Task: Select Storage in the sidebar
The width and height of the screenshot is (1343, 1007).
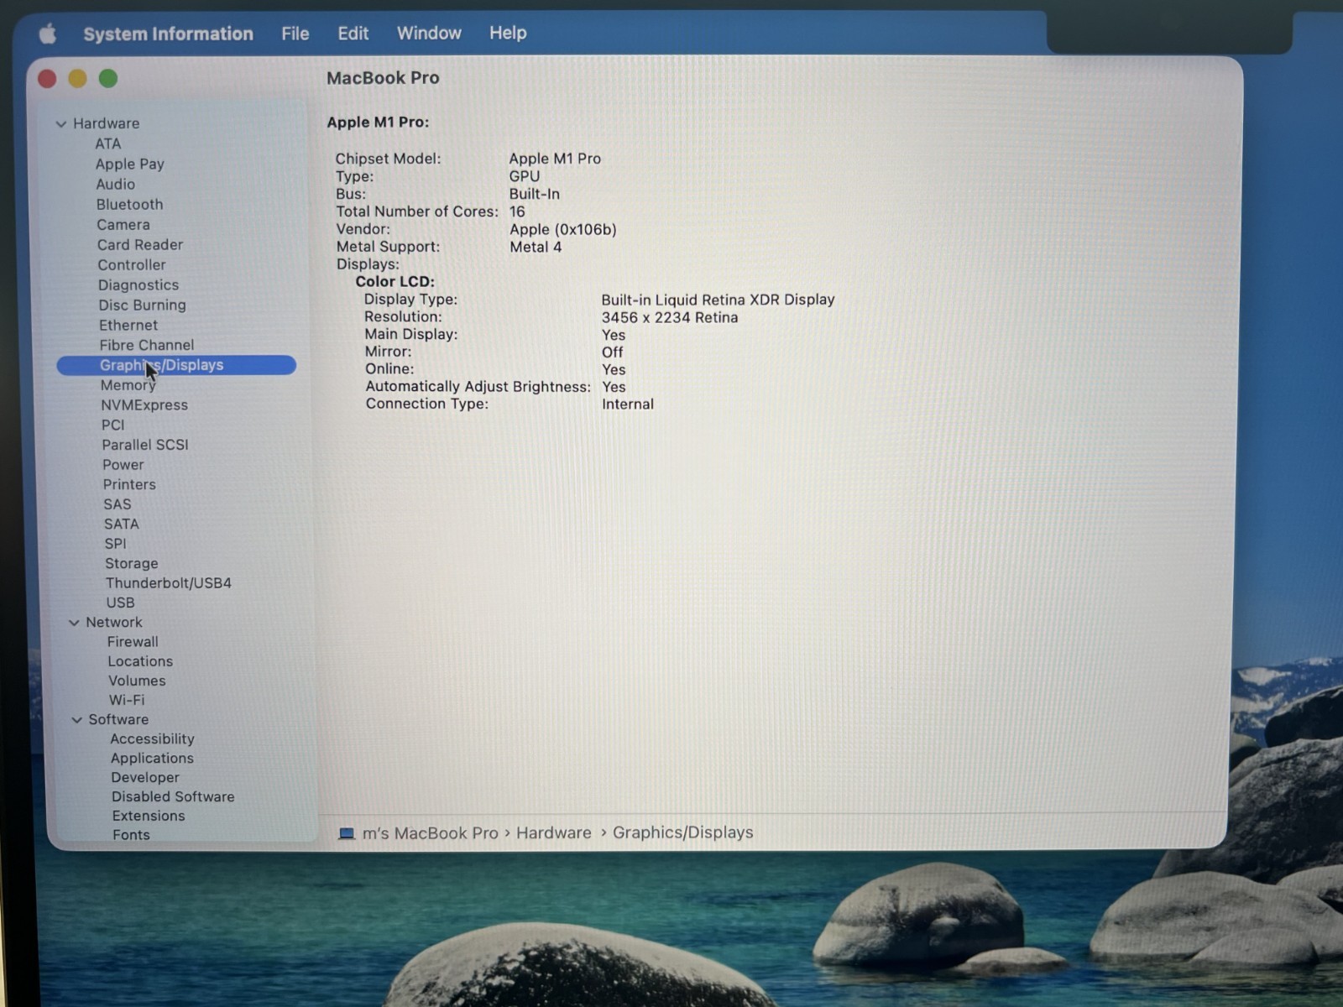Action: tap(132, 563)
